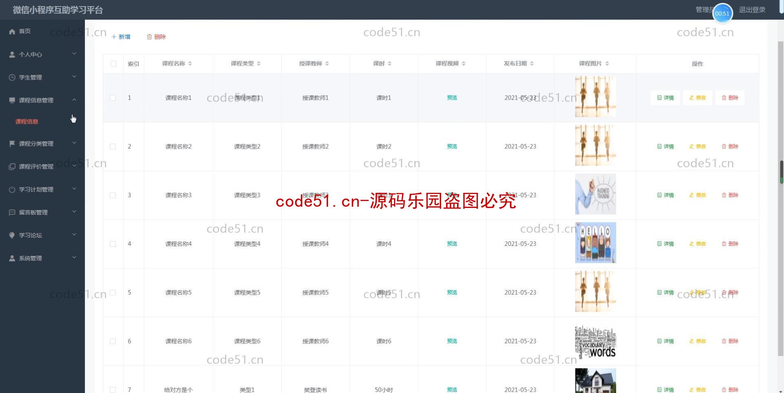This screenshot has height=393, width=784.
Task: Click the 00:51 timer badge
Action: [722, 13]
